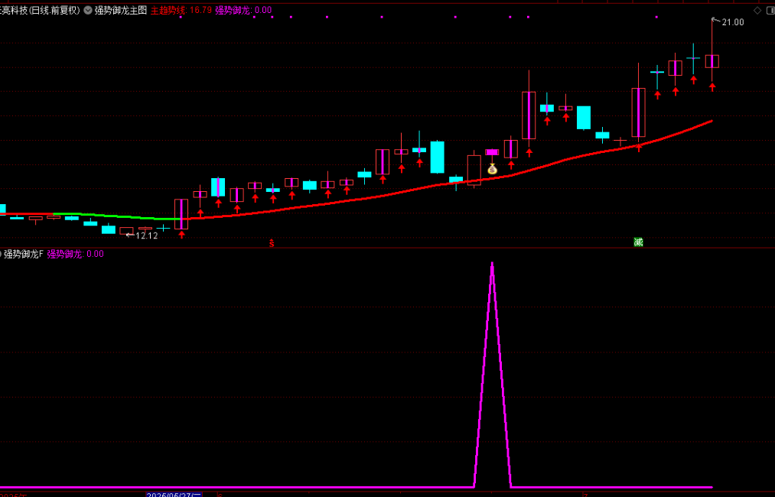Click the magenta 强势御龙 value in the main header

(243, 11)
